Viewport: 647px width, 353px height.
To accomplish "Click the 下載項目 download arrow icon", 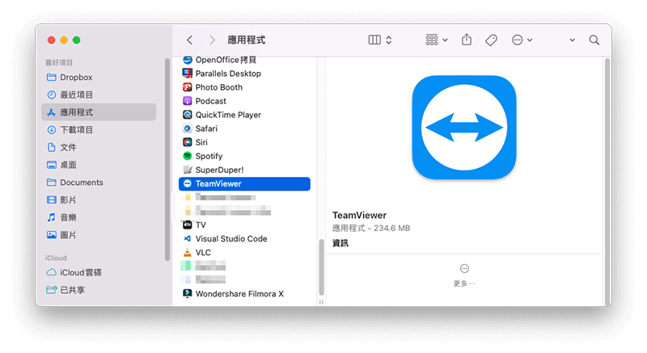I will tap(51, 130).
